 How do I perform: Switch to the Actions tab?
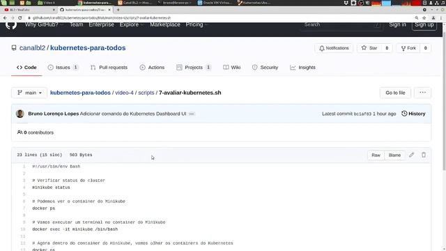[x=152, y=68]
